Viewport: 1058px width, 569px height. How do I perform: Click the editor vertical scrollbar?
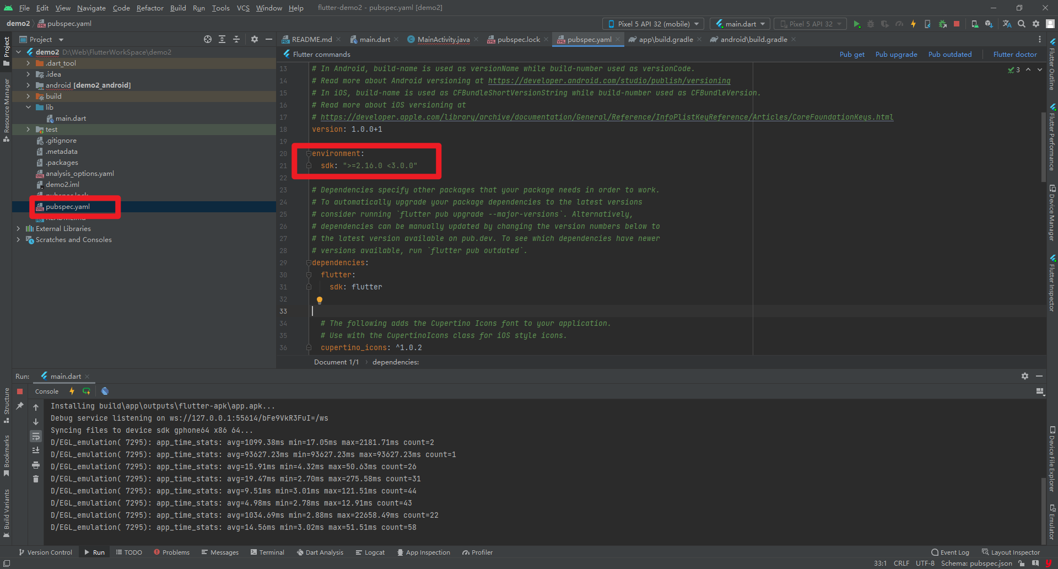click(1043, 147)
